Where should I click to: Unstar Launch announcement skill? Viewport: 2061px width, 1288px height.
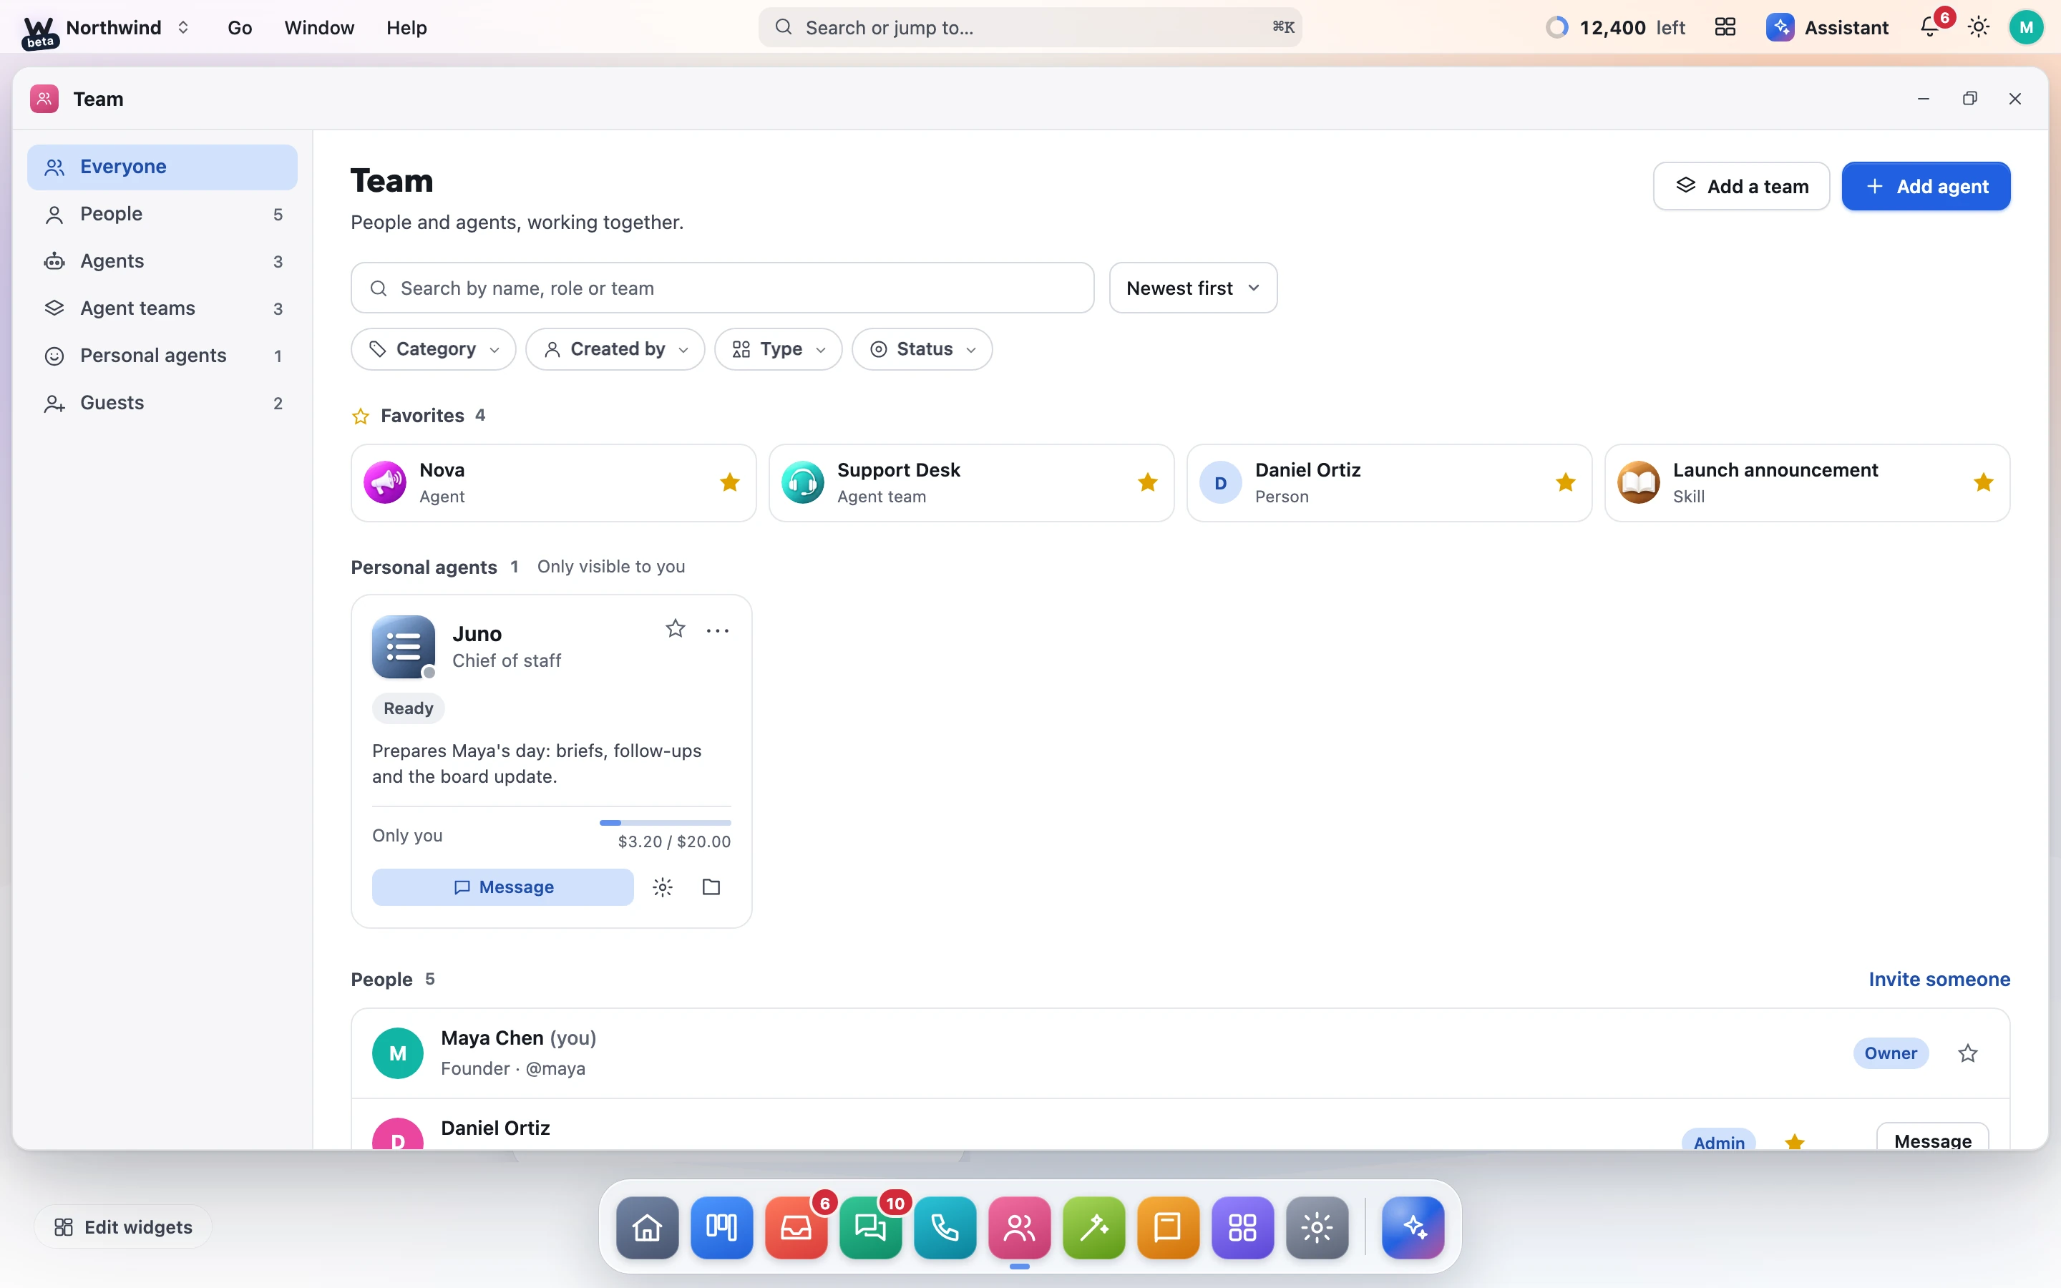point(1984,482)
